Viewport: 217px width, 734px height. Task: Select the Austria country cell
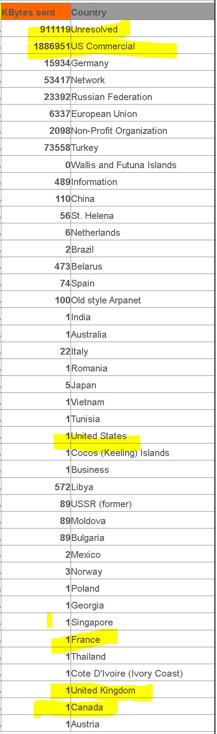[x=142, y=724]
